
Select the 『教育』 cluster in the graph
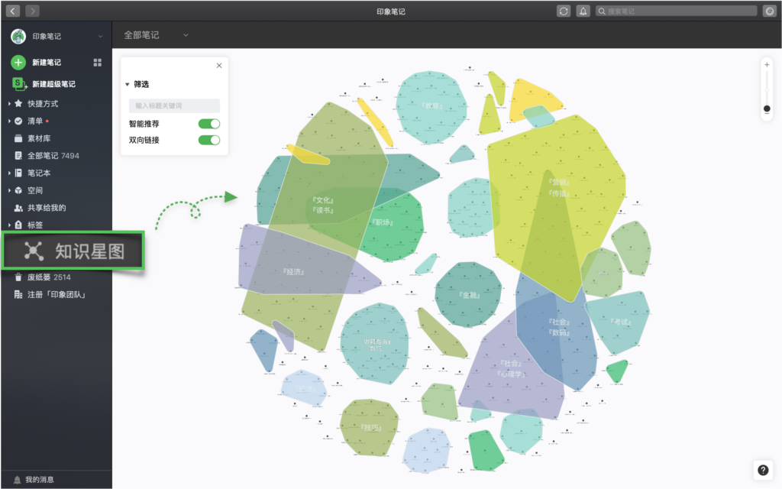tap(432, 105)
